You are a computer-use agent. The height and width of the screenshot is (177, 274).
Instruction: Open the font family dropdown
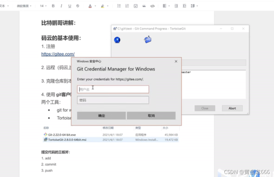point(24,6)
